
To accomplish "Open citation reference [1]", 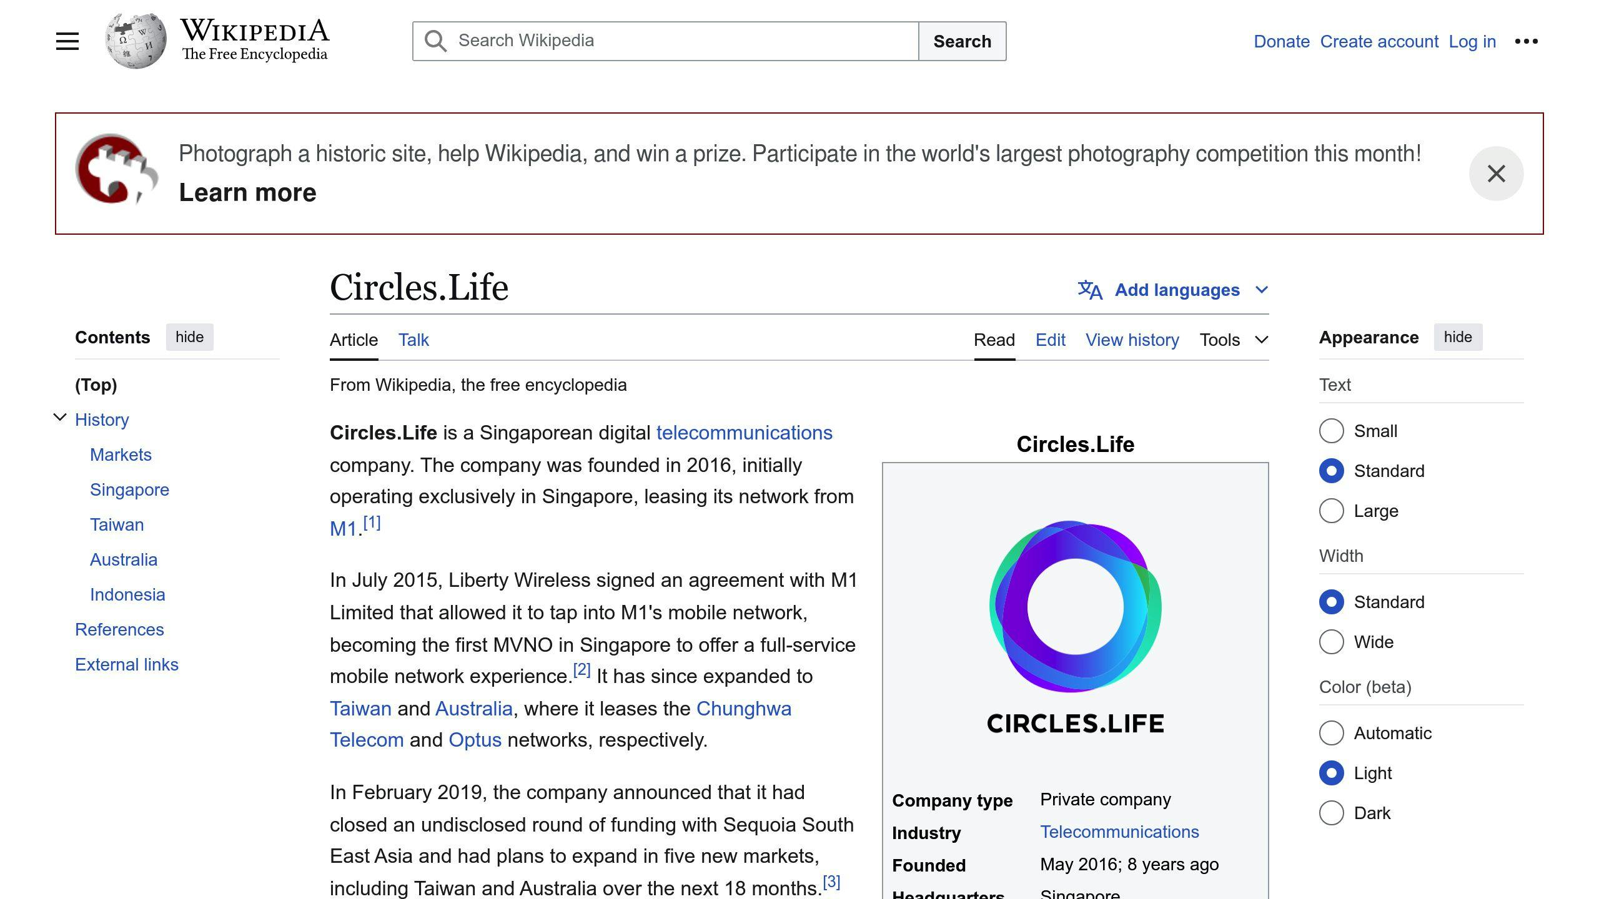I will pos(372,522).
